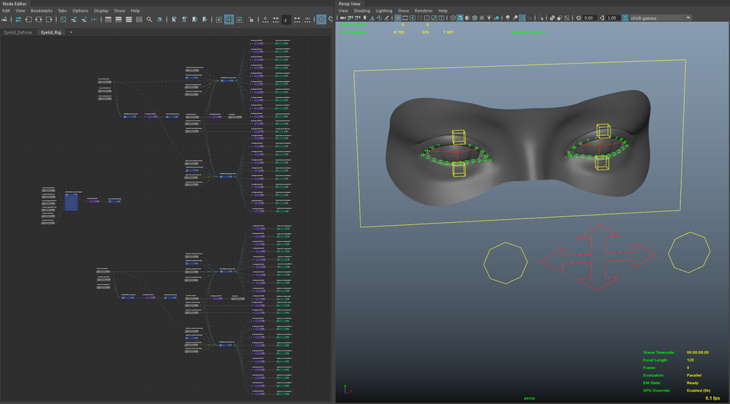This screenshot has width=730, height=404.
Task: Toggle wireframe on shaded cube icon
Action: pos(473,18)
